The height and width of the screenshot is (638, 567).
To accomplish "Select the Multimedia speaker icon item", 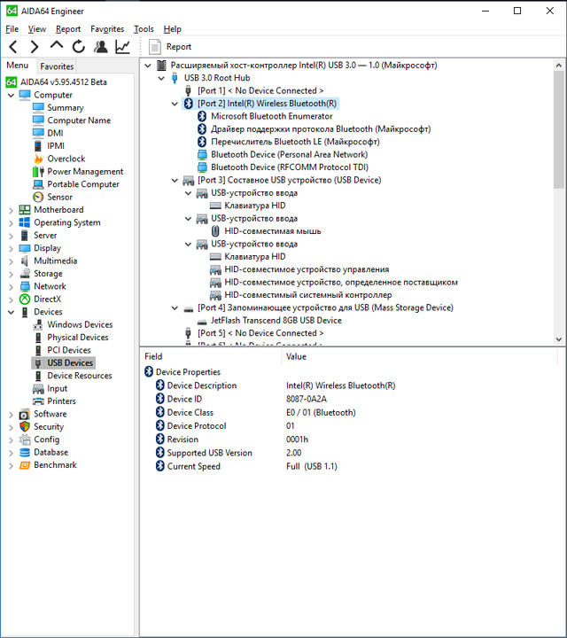I will 25,261.
